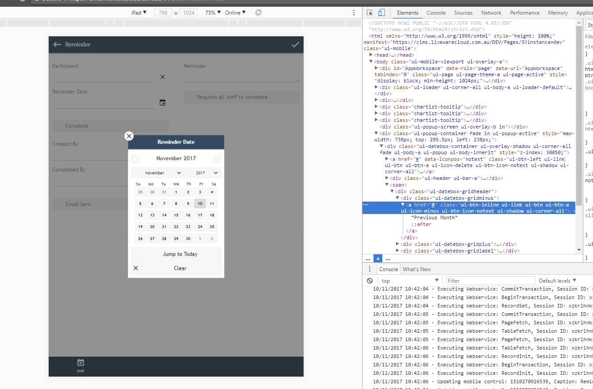Click the checkmark to save the Reminder

[295, 44]
